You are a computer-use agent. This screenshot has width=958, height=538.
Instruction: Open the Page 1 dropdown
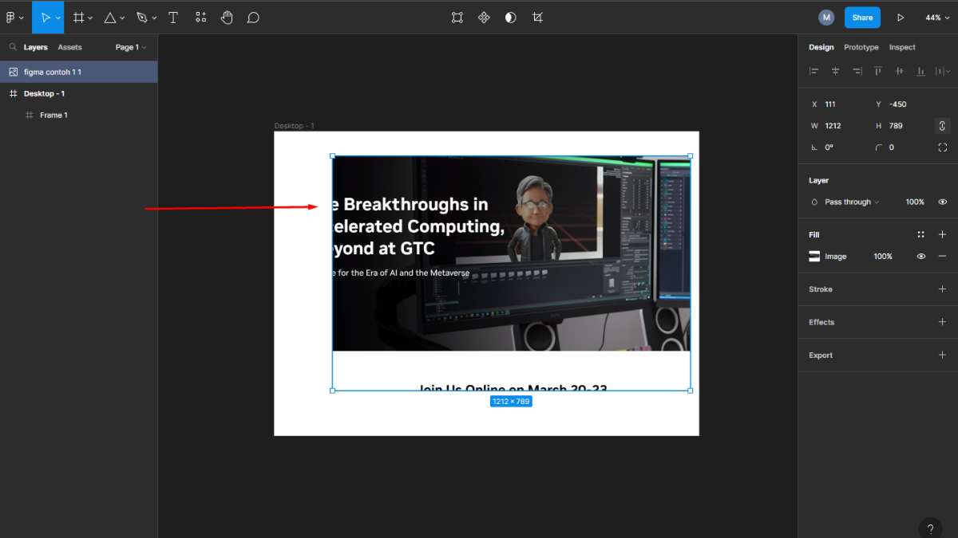click(132, 47)
